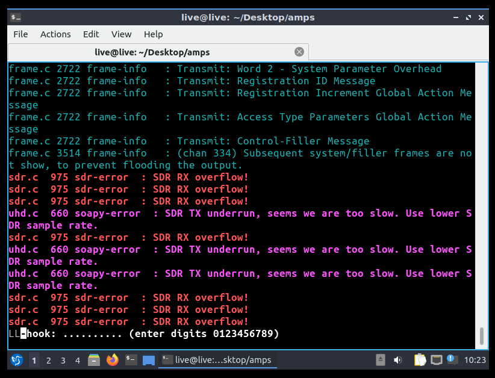Click the terminal cursor block before hook

(23, 333)
